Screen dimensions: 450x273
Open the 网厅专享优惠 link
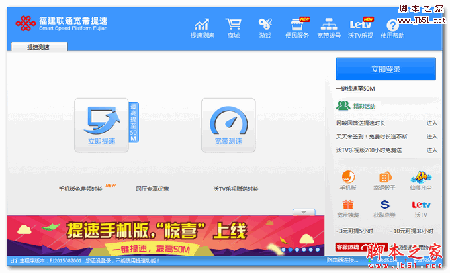[x=152, y=189]
